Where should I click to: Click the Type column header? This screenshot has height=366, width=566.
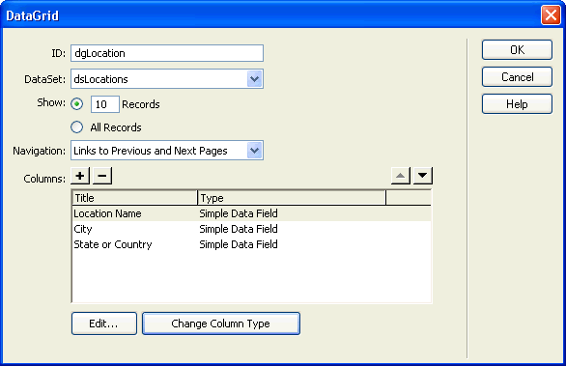click(x=292, y=198)
